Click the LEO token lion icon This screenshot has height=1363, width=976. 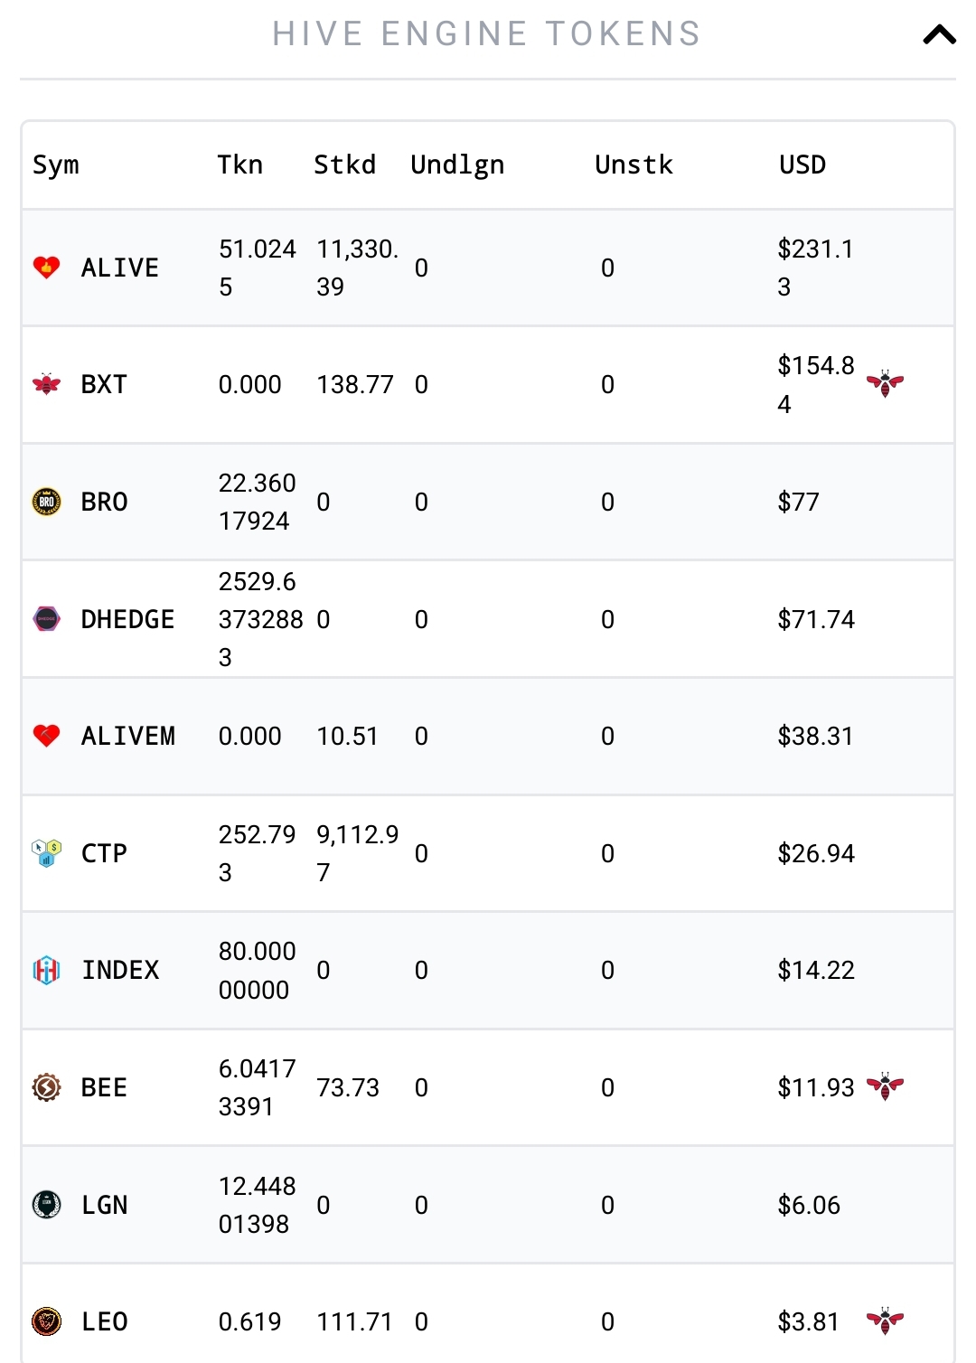[x=47, y=1321]
